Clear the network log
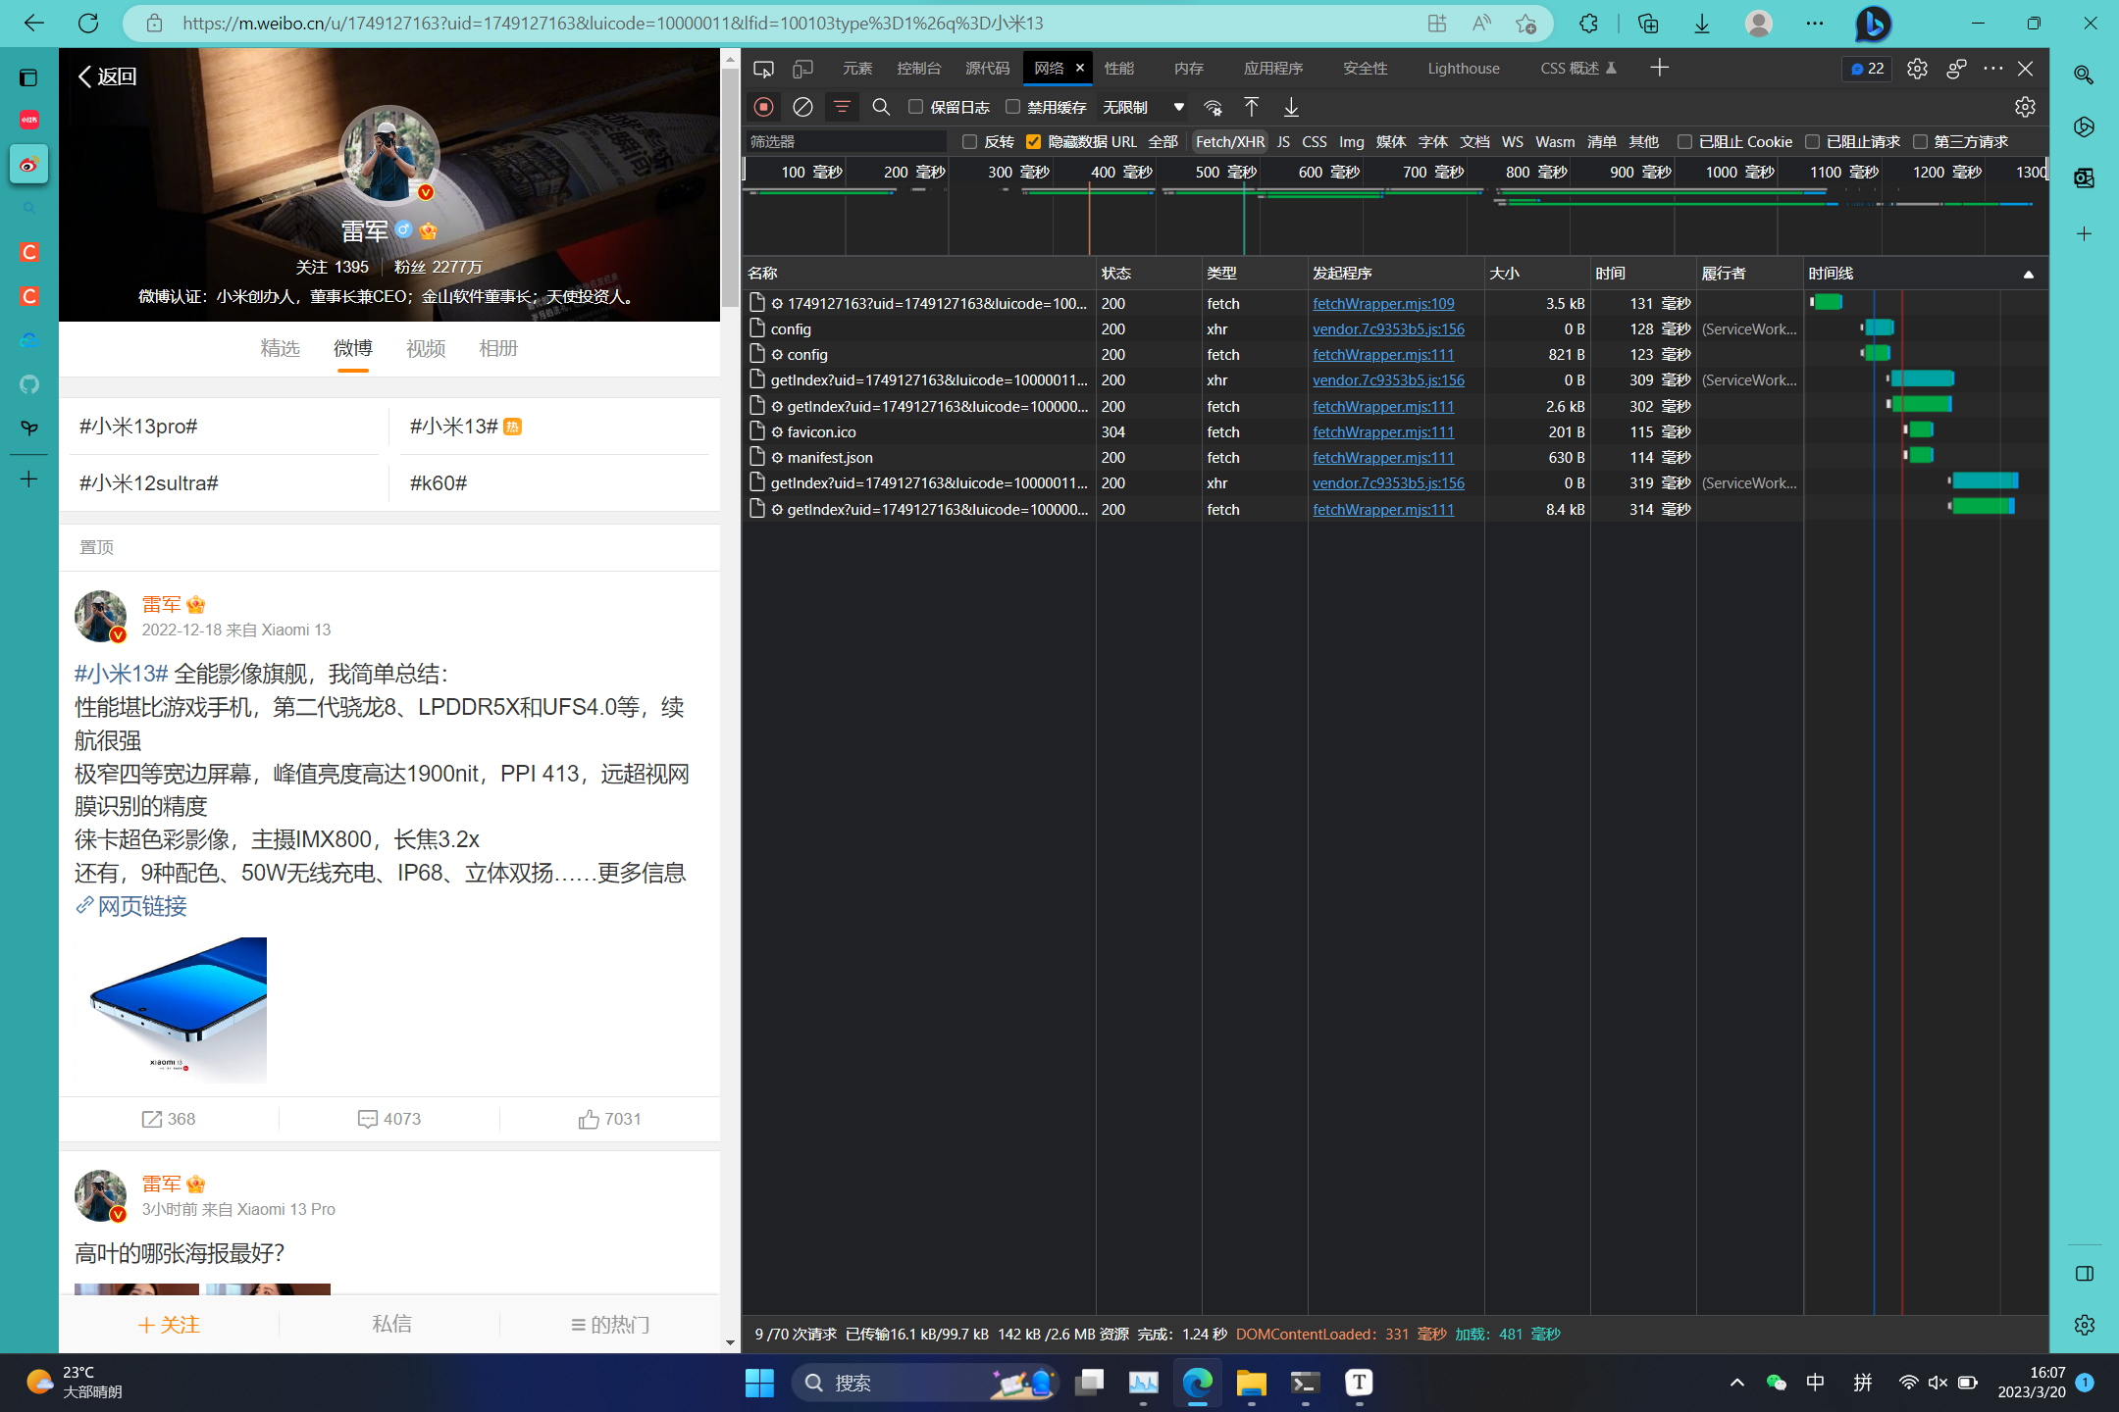This screenshot has height=1412, width=2119. [x=802, y=107]
